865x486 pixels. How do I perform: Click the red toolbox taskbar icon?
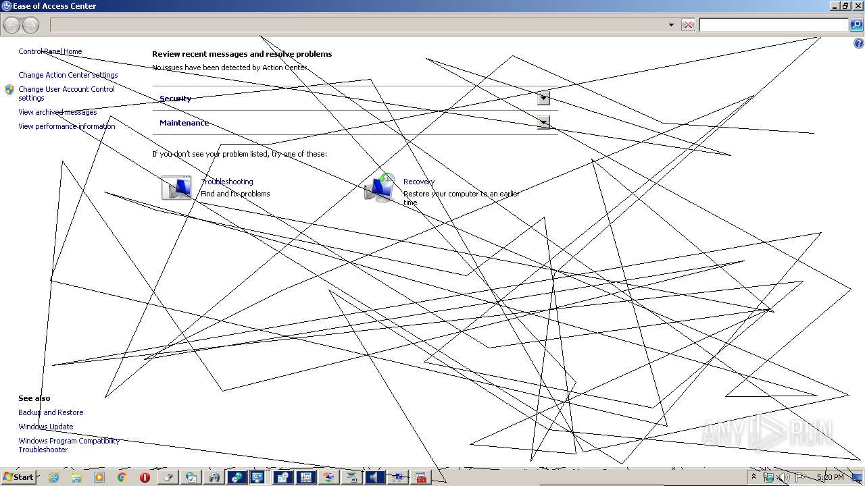pos(420,477)
